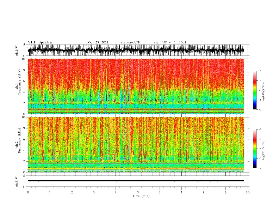This screenshot has width=279, height=216.
Task: Click the ch.1 spectrogram color scale bar
Action: point(255,90)
